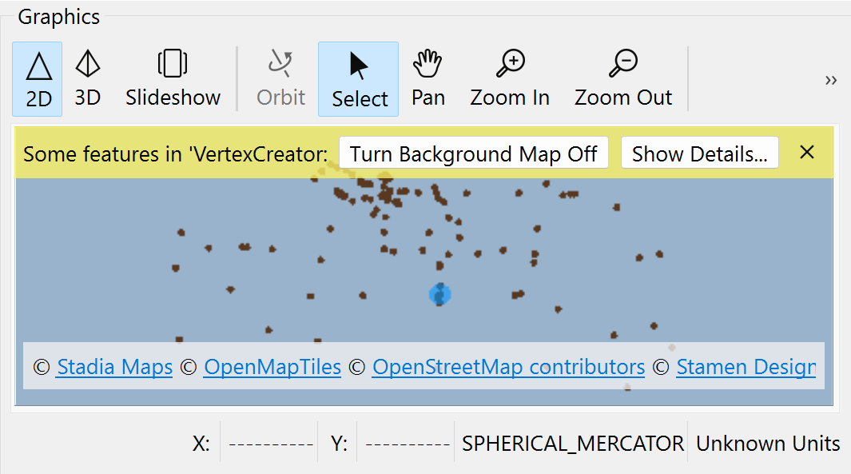
Task: Select the Zoom Out magnifier tool
Action: coord(623,78)
